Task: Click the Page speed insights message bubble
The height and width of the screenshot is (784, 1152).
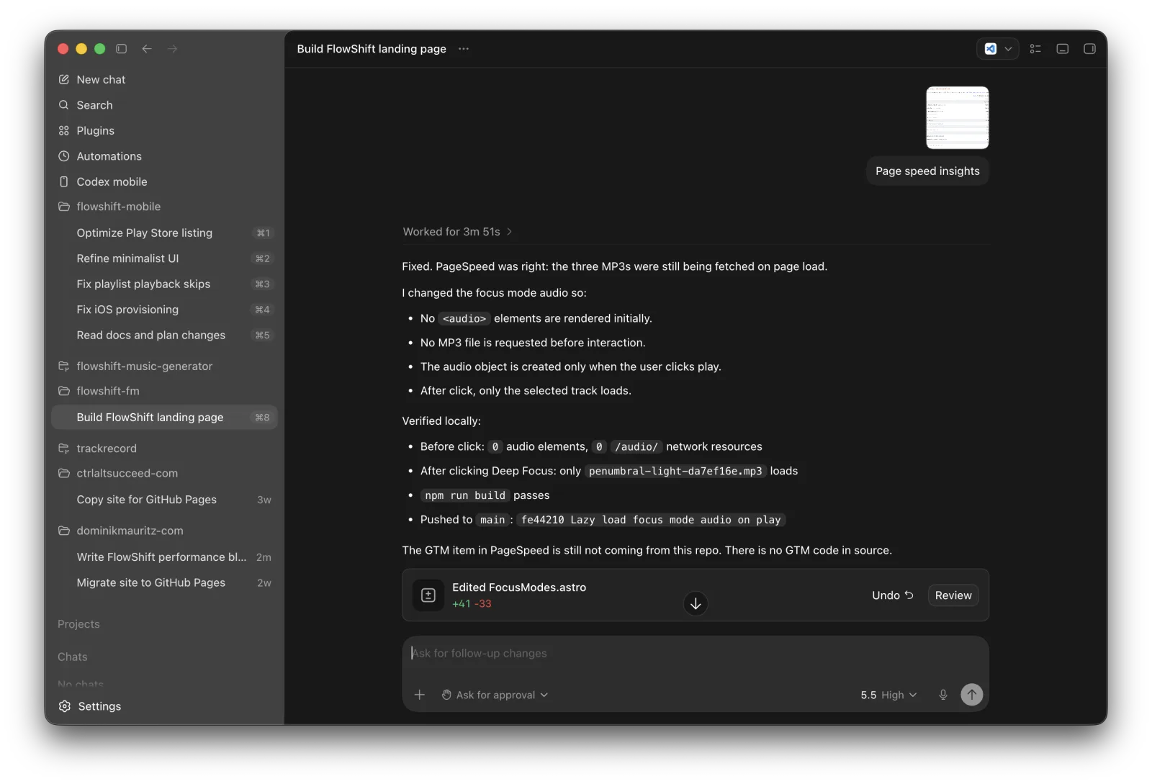Action: 927,171
